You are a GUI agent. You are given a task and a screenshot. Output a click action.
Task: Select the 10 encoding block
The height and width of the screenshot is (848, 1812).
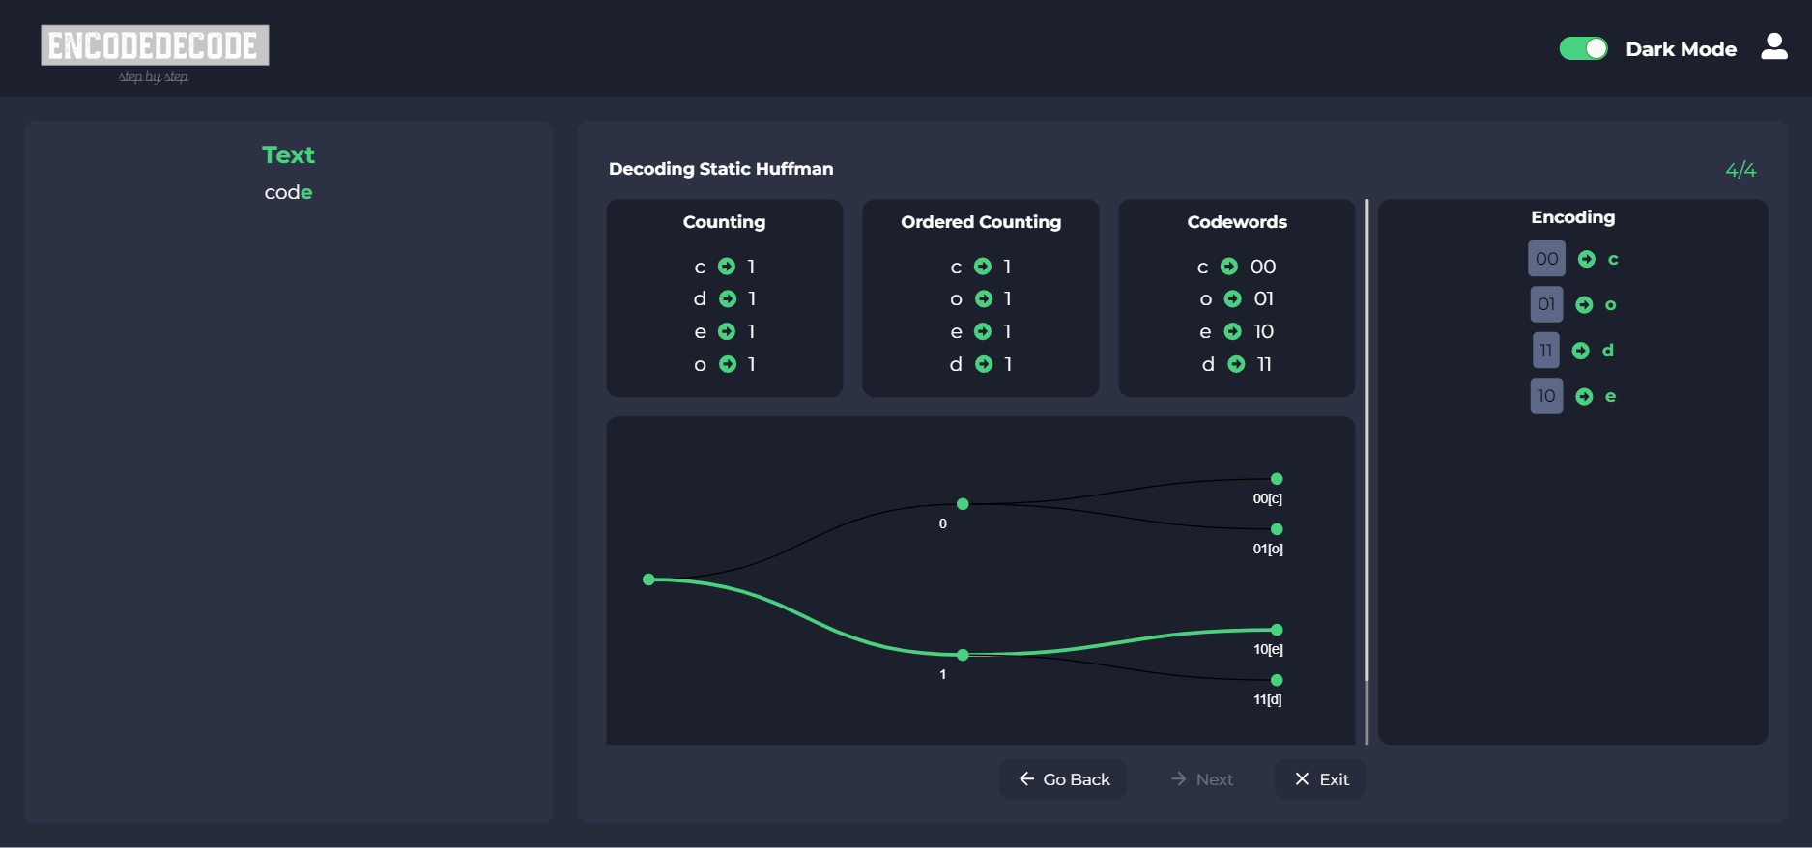(1546, 396)
